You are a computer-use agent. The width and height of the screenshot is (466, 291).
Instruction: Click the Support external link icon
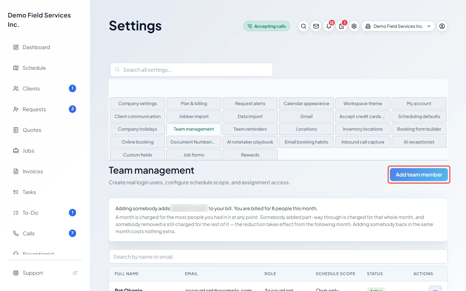75,273
